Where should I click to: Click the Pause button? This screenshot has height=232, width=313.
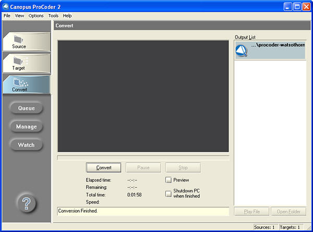(143, 167)
